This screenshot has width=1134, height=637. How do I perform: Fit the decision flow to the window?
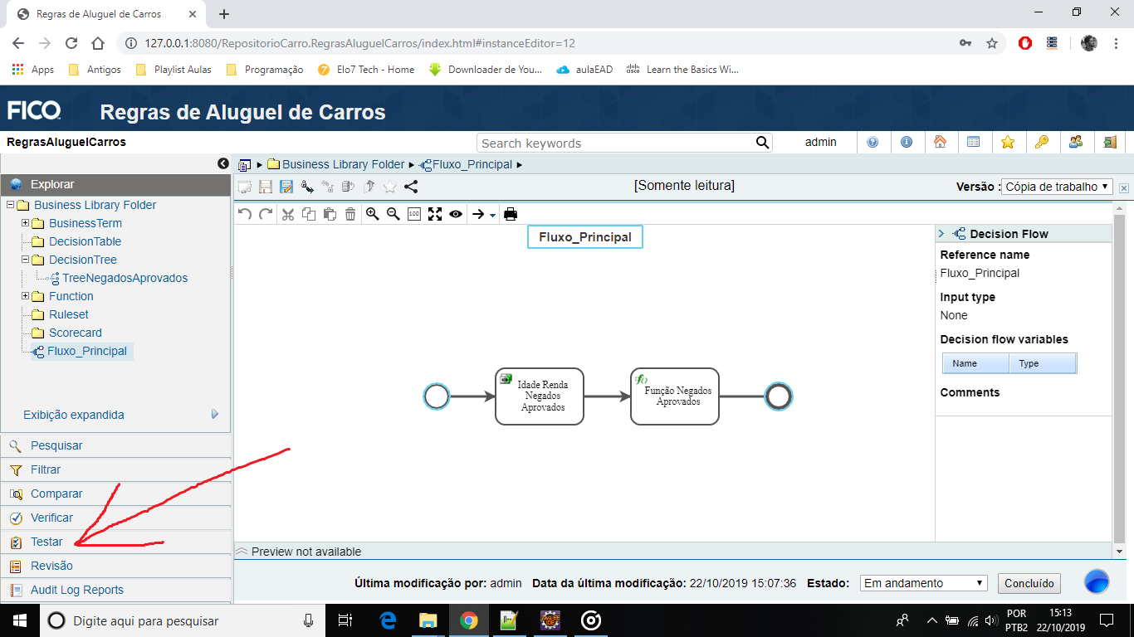point(434,213)
